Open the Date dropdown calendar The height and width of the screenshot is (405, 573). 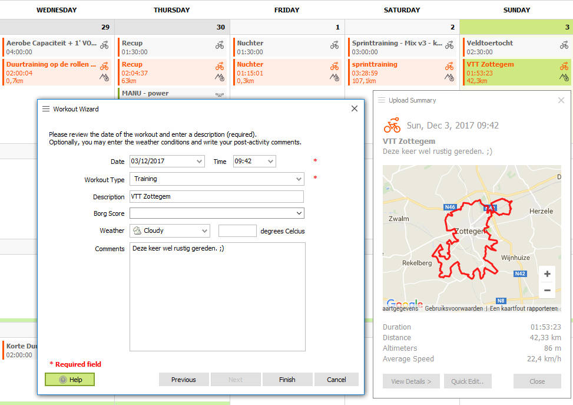(198, 161)
